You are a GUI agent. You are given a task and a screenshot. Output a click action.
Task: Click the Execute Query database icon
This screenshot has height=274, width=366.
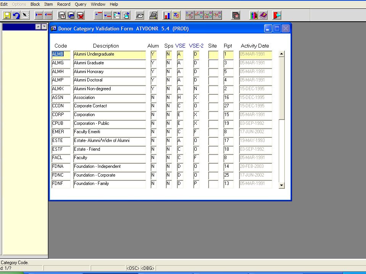(x=71, y=15)
